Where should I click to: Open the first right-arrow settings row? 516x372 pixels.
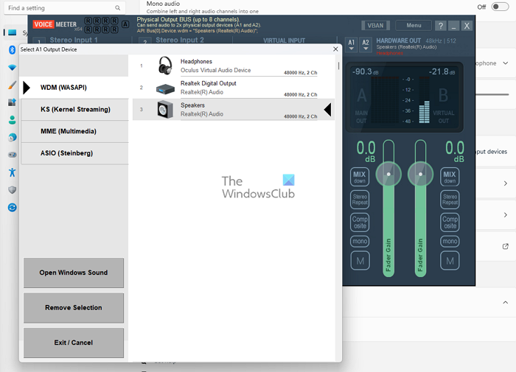[x=506, y=183]
